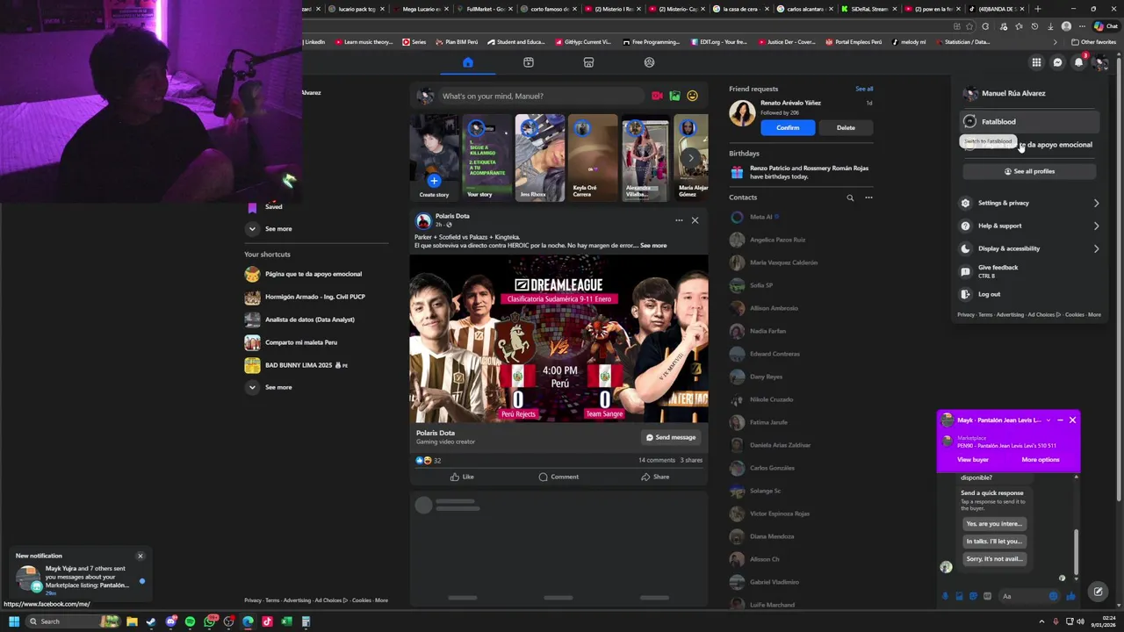Click See all profiles button
This screenshot has height=632, width=1124.
[x=1029, y=171]
